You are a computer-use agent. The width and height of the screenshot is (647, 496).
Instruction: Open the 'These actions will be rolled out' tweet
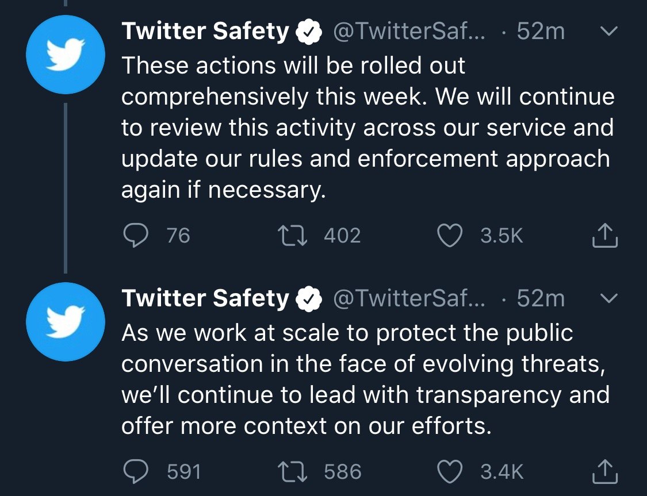[x=367, y=128]
